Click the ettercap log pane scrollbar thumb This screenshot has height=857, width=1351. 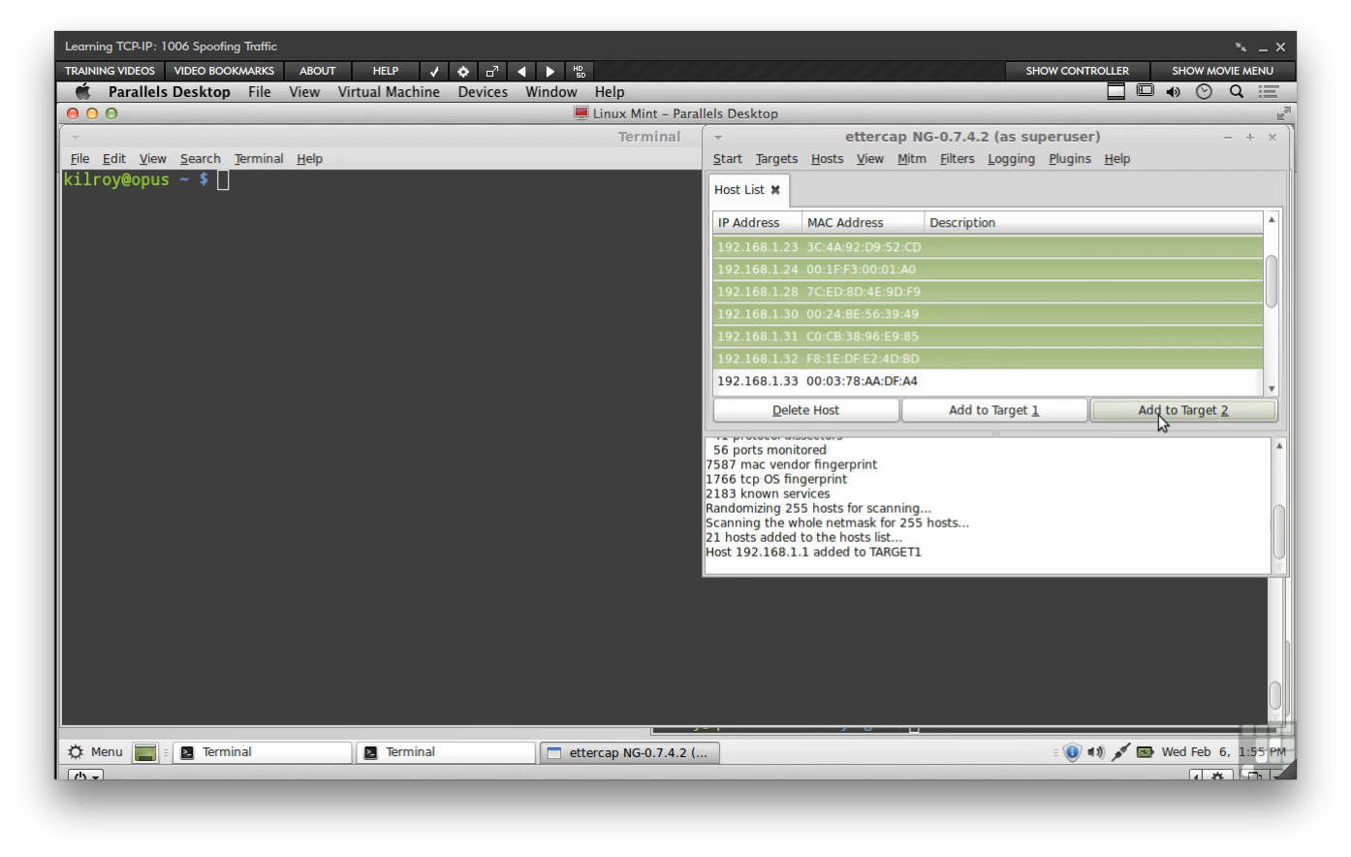pos(1278,531)
